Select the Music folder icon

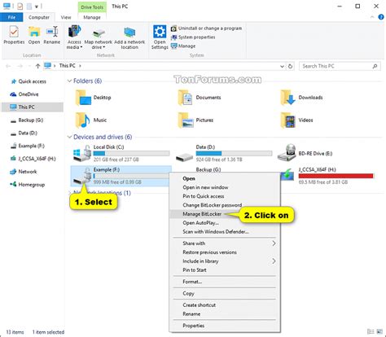[x=83, y=120]
